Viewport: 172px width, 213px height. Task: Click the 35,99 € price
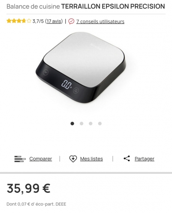(x=28, y=188)
